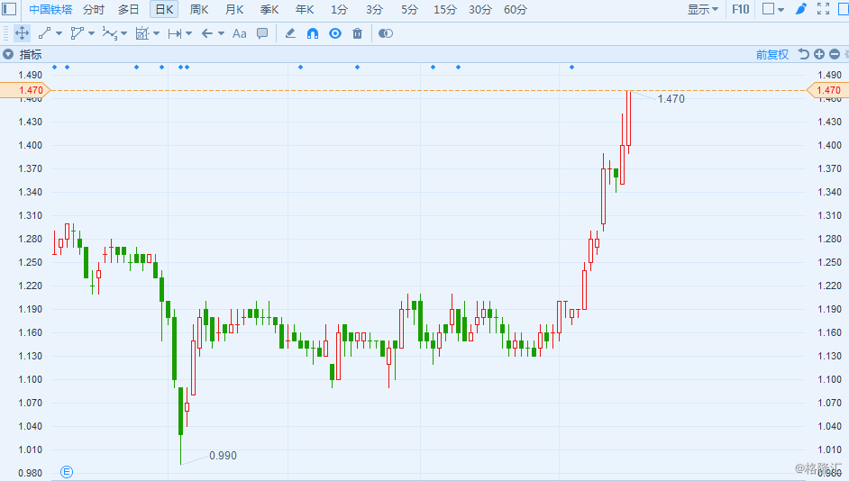Select the magnet snap tool

313,33
